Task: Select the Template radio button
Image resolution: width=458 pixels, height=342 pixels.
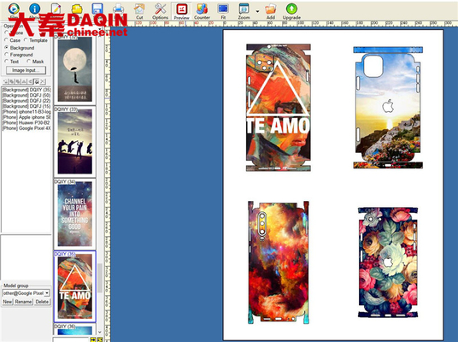Action: point(36,40)
